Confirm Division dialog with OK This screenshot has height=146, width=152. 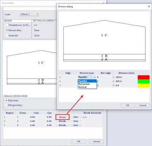128,105
